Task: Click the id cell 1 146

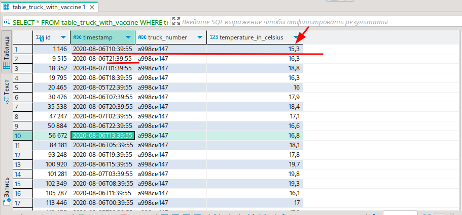Action: click(x=52, y=50)
